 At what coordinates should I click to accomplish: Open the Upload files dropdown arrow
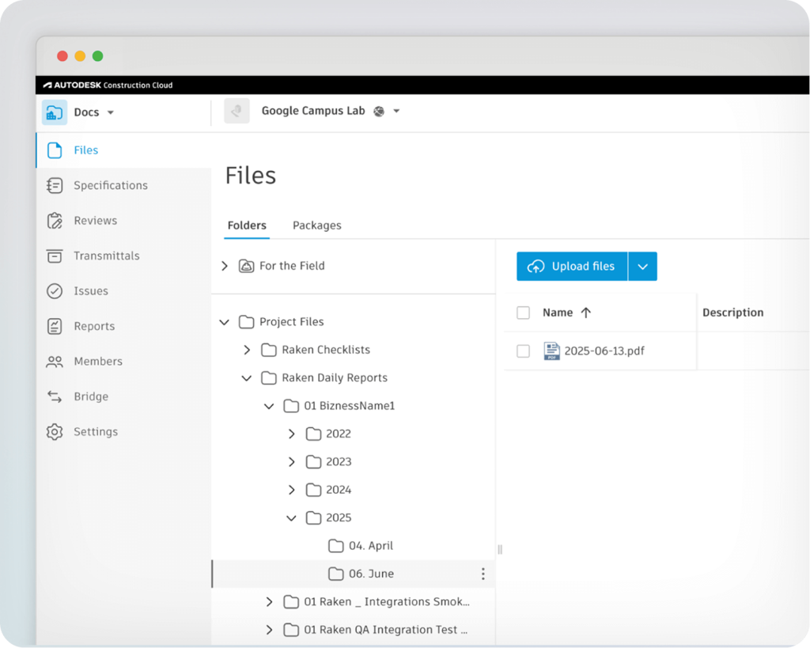click(642, 267)
